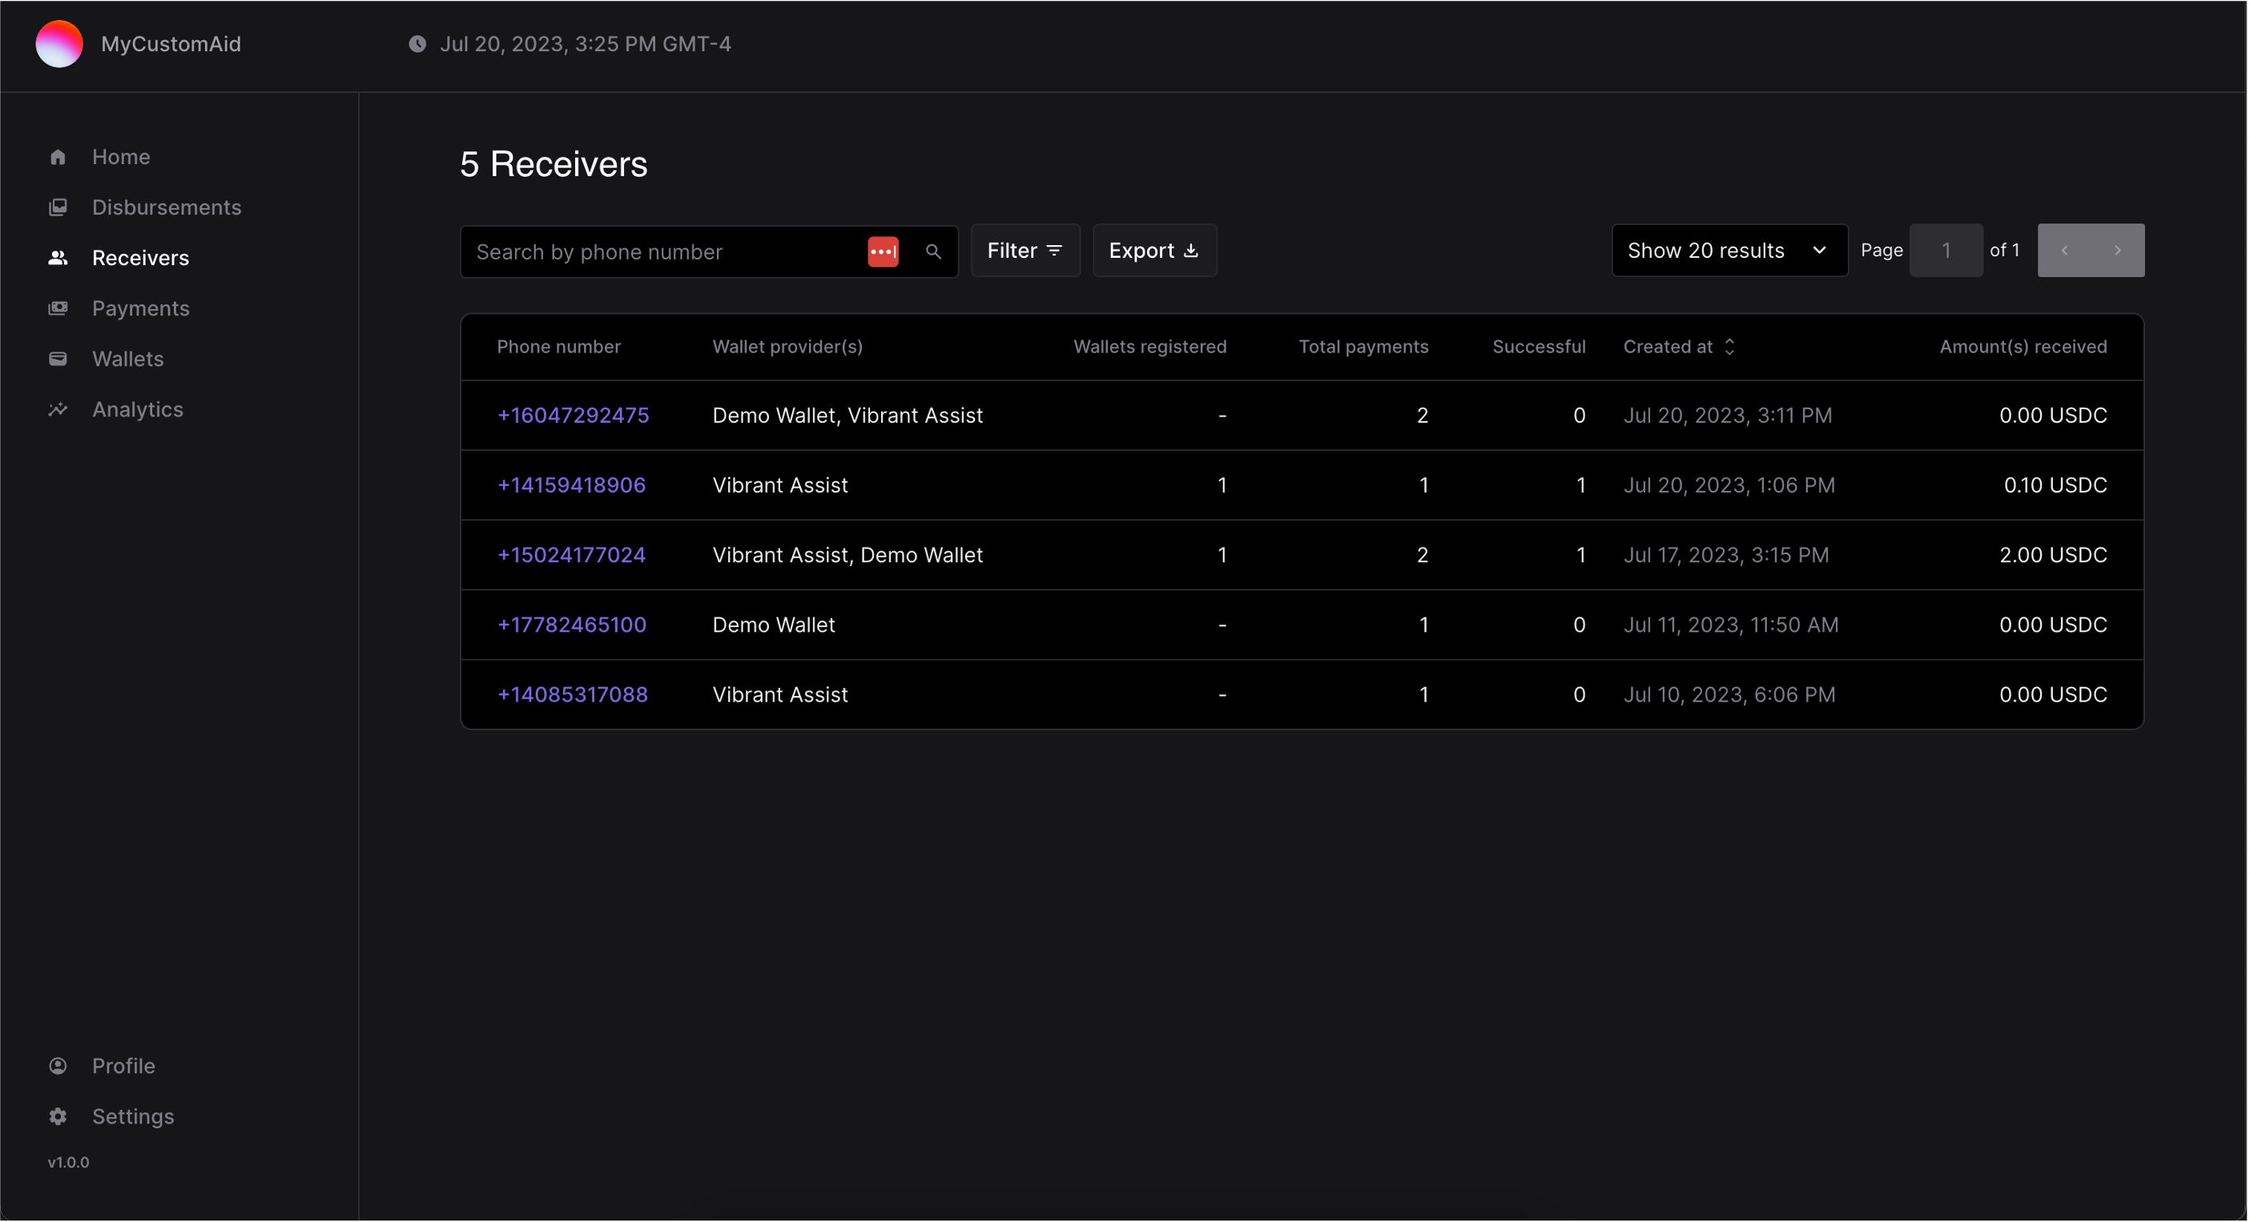Export the receivers list
Image resolution: width=2250 pixels, height=1222 pixels.
pyautogui.click(x=1153, y=251)
